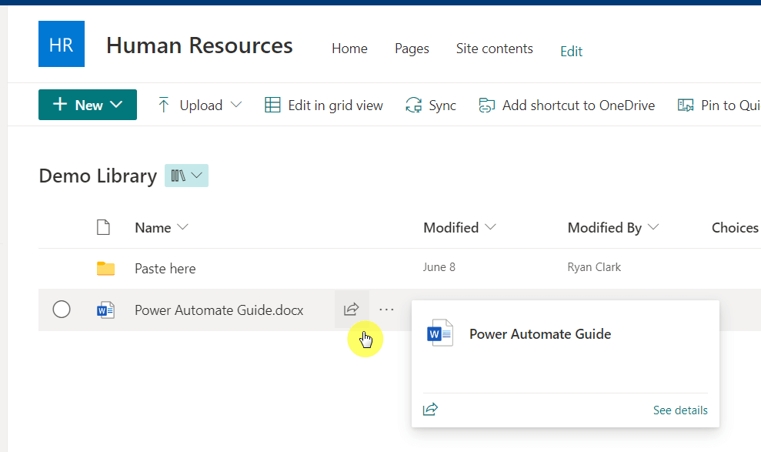Click the Share icon in the file row
761x452 pixels.
pyautogui.click(x=352, y=310)
